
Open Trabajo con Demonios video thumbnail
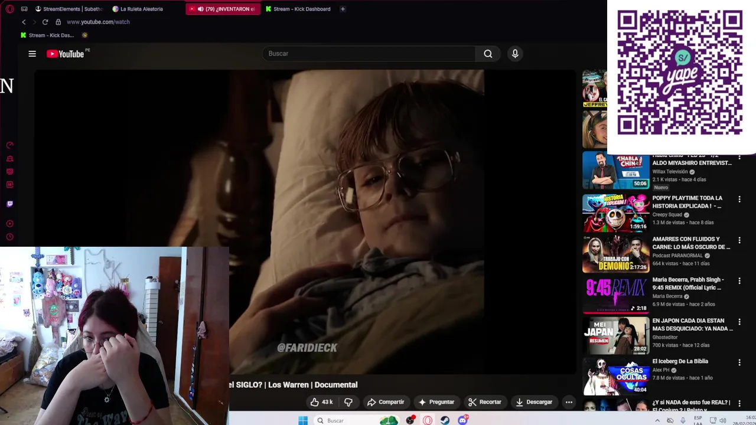pos(615,254)
